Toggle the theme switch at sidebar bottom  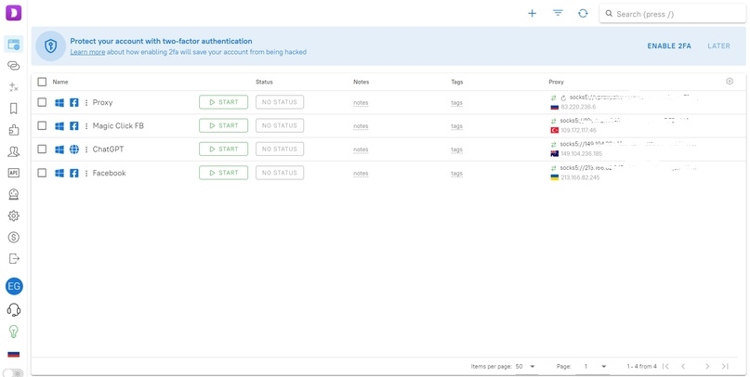(13, 372)
